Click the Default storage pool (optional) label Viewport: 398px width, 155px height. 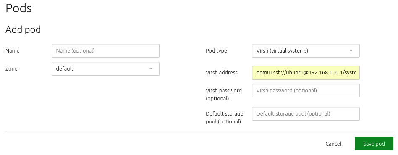(x=225, y=118)
